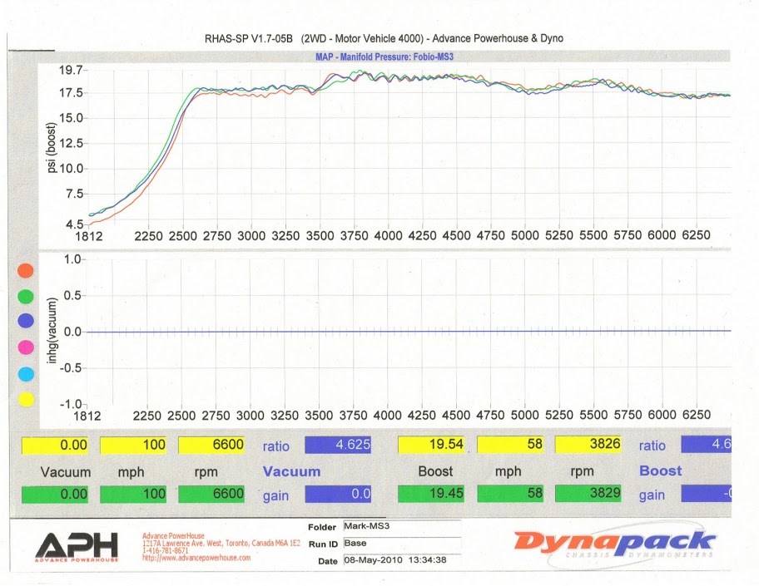Click the orange run color dot
The height and width of the screenshot is (586, 759).
(x=26, y=270)
